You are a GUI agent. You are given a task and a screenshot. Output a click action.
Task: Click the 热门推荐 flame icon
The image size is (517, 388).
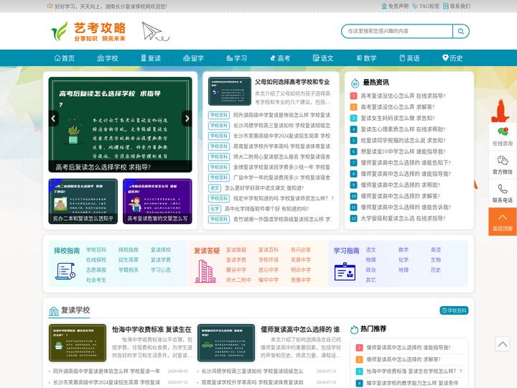(355, 329)
